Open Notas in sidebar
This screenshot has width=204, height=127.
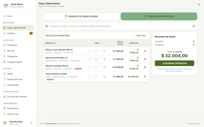click(x=18, y=74)
